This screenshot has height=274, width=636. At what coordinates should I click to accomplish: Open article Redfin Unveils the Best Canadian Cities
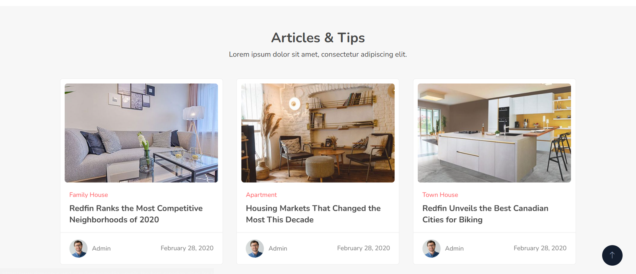click(x=485, y=214)
